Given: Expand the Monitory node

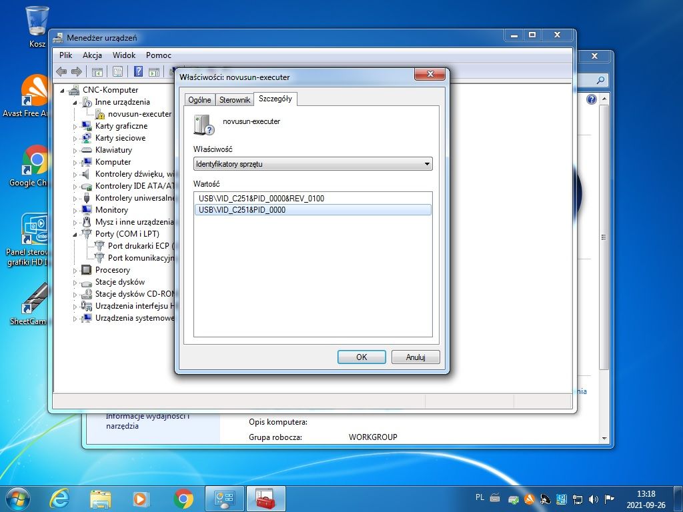Looking at the screenshot, I should [x=75, y=211].
